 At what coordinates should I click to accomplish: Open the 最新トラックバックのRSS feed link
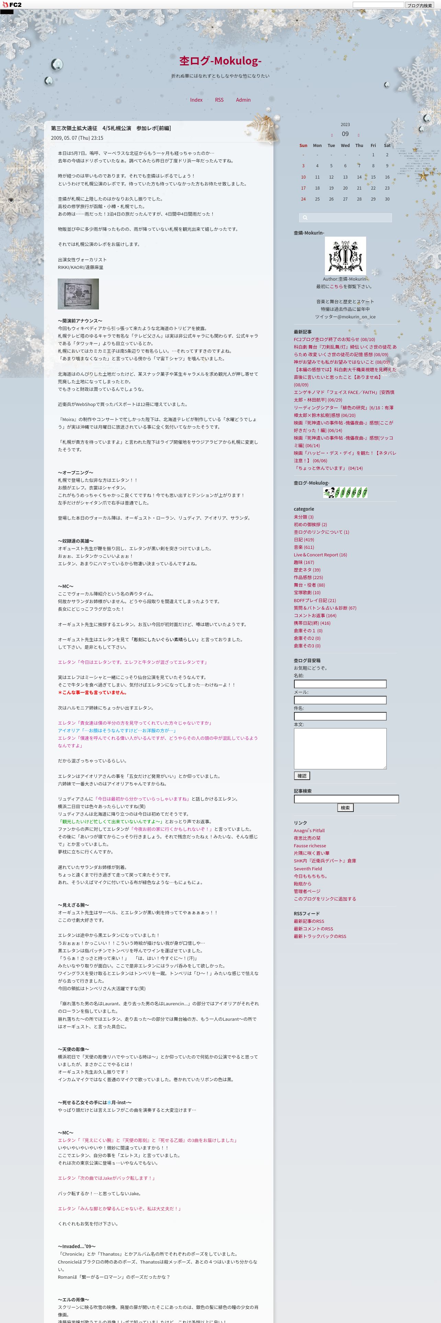[320, 936]
